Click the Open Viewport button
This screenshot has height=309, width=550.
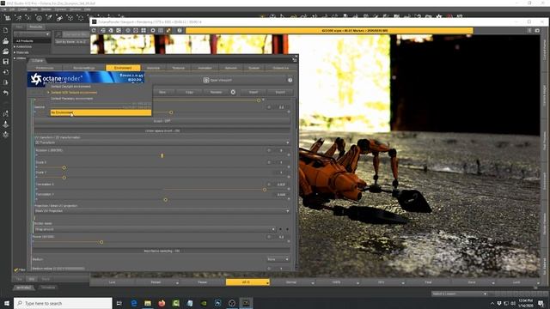pos(217,80)
